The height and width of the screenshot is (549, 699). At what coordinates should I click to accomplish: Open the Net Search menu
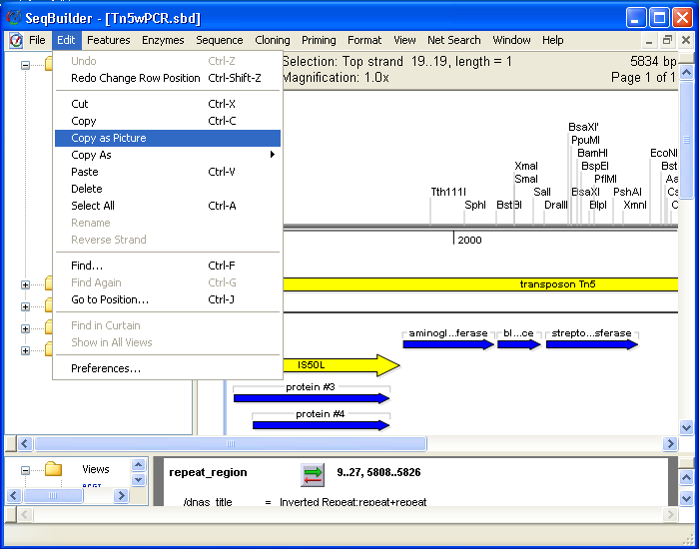point(453,40)
